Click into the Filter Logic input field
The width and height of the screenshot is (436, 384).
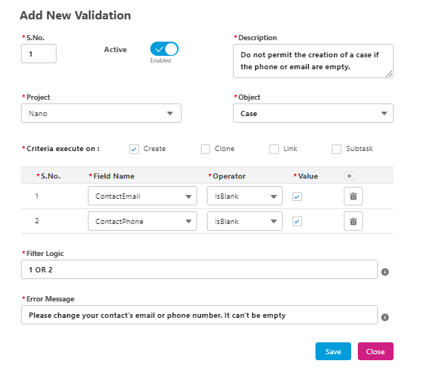click(199, 269)
